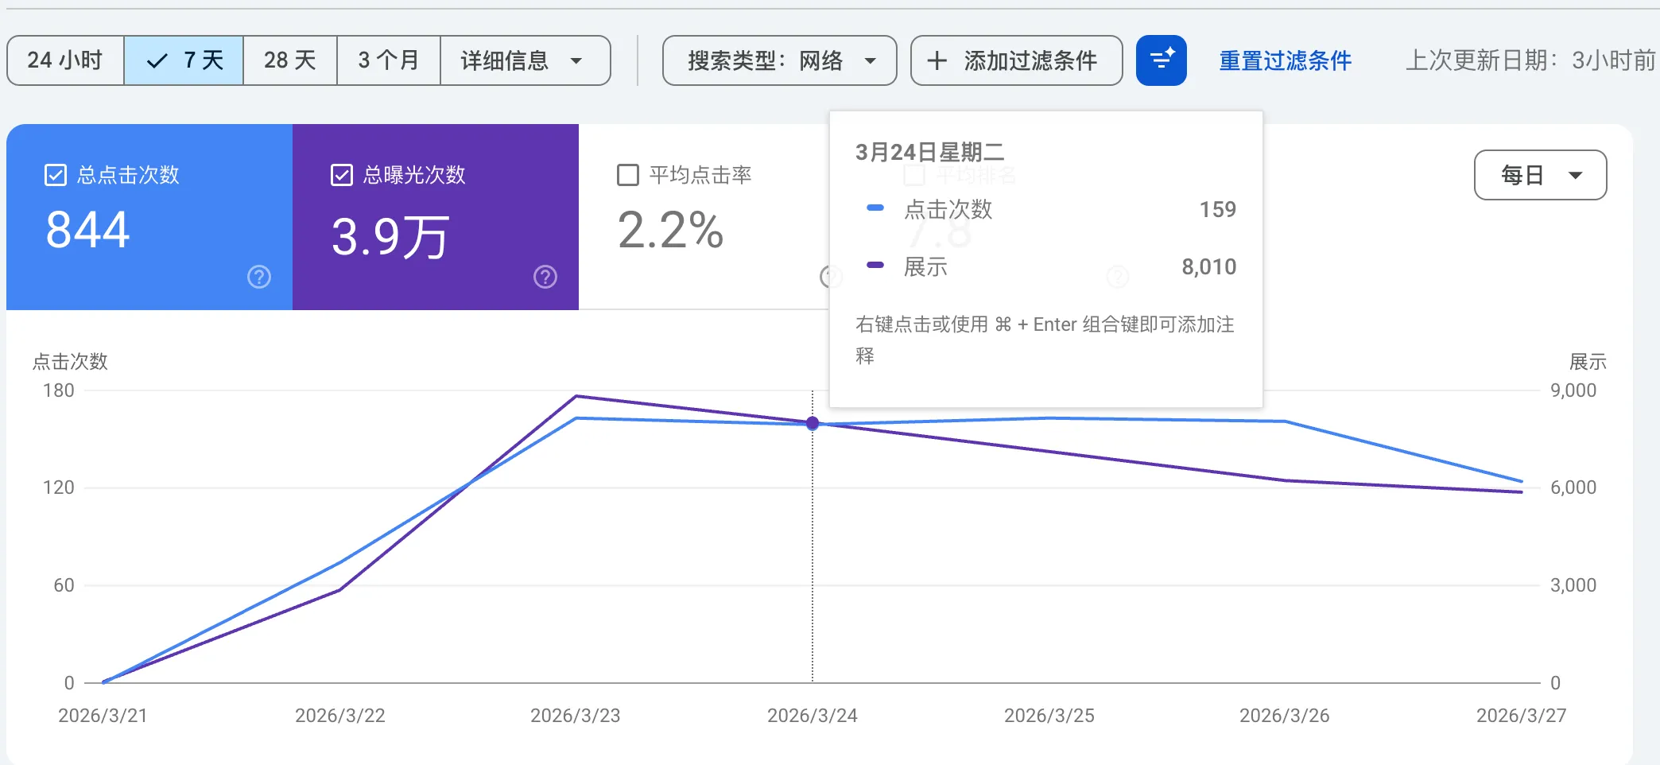The height and width of the screenshot is (765, 1660).
Task: Switch to the 28天 tab
Action: [x=289, y=60]
